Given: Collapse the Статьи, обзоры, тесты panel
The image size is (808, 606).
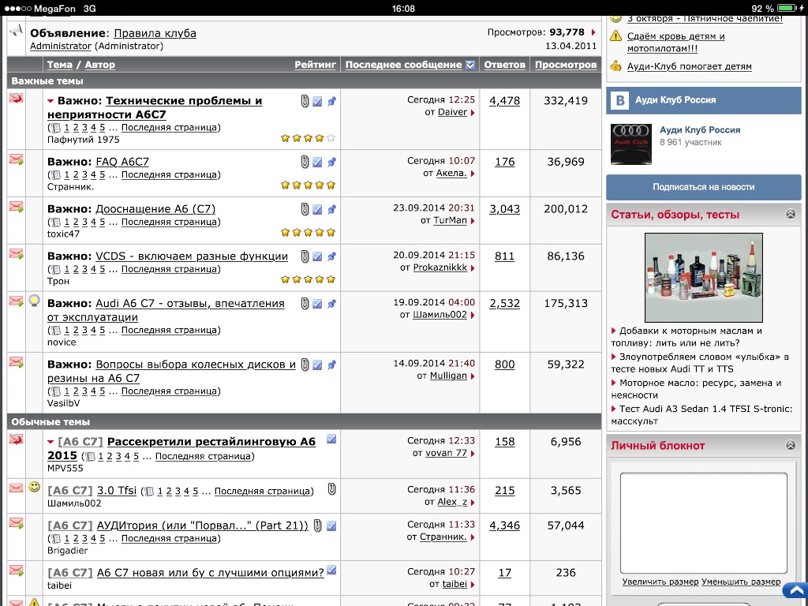Looking at the screenshot, I should [791, 215].
